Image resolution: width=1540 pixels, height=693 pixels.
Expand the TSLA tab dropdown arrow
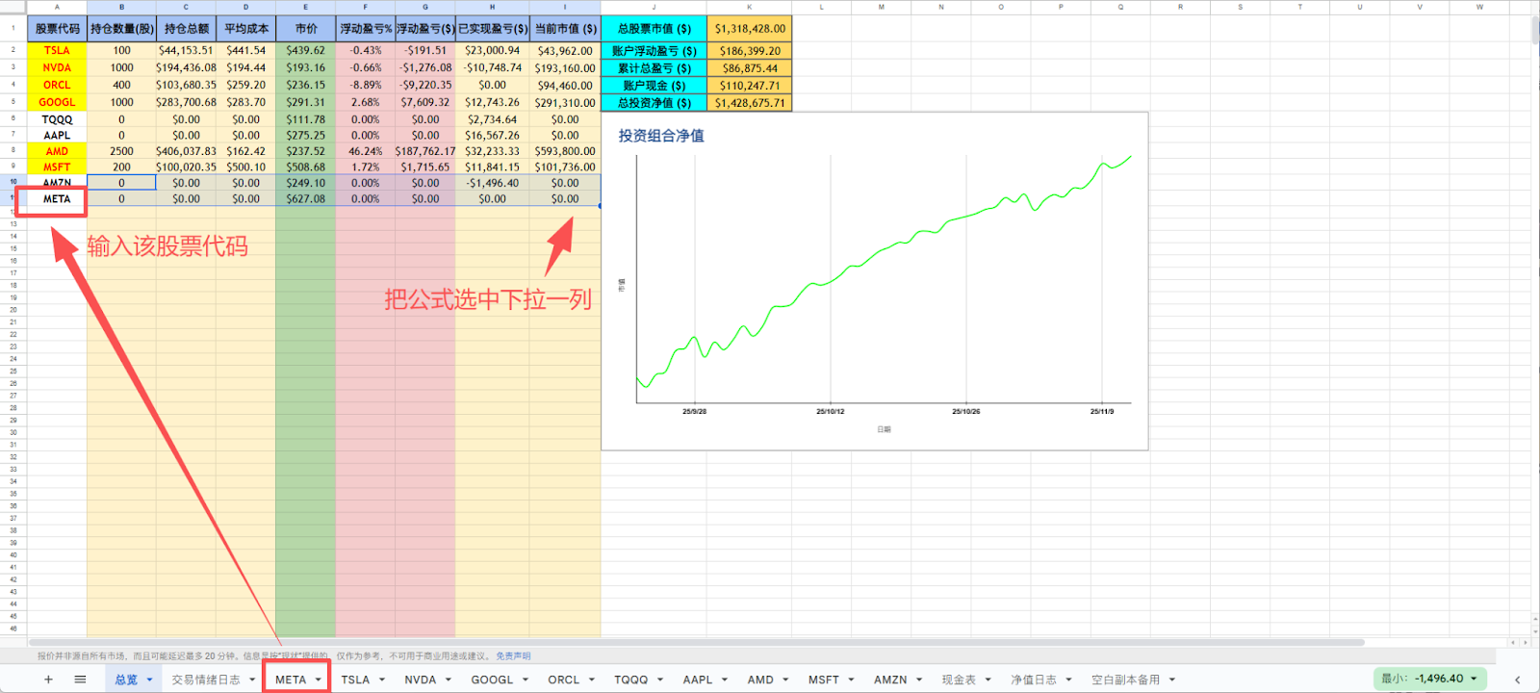(x=382, y=680)
